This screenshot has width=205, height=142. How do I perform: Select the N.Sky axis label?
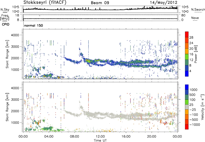tap(5, 9)
